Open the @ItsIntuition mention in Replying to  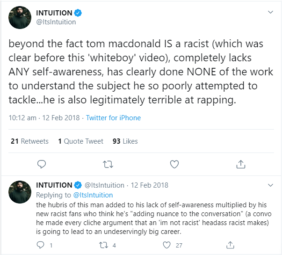[x=93, y=195]
